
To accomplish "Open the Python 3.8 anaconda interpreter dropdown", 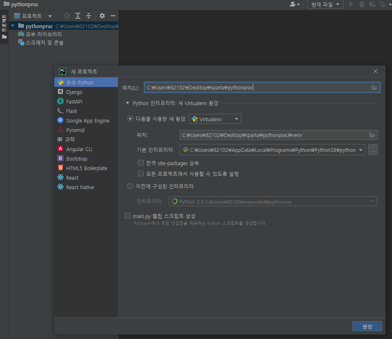I will pos(273,202).
